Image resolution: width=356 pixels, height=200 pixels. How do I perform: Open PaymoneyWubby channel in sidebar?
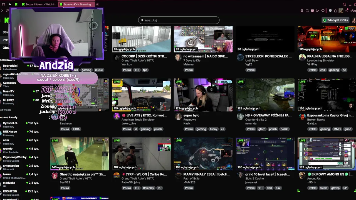(19, 159)
